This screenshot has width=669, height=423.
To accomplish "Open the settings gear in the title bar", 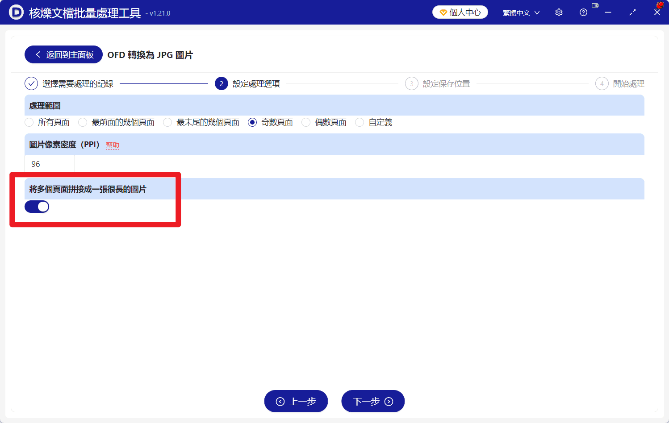I will pyautogui.click(x=559, y=12).
